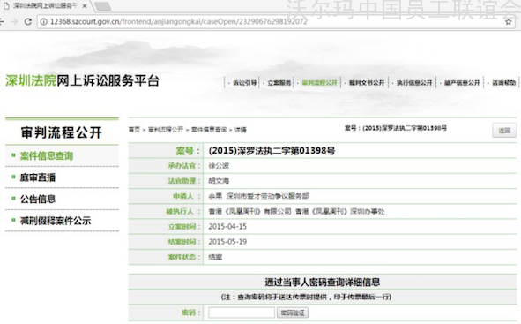This screenshot has width=521, height=324.
Task: Close the 深圳法院网上诉讼服务平台 browser tab
Action: click(85, 6)
